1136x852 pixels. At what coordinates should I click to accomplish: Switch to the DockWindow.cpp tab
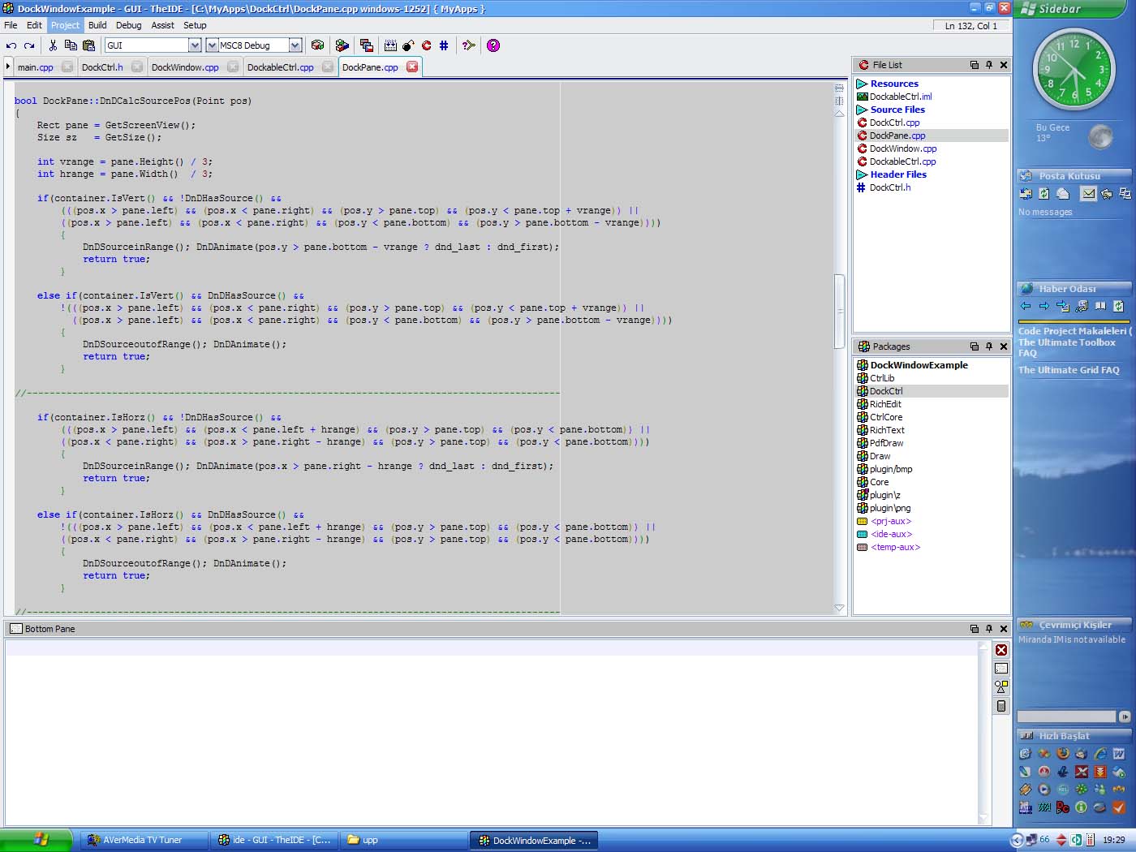pyautogui.click(x=185, y=67)
